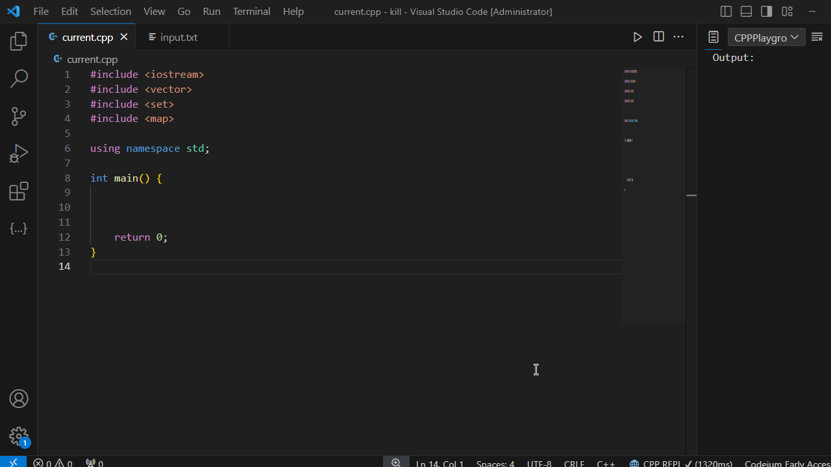Split the editor to the right
831x467 pixels.
tap(658, 37)
